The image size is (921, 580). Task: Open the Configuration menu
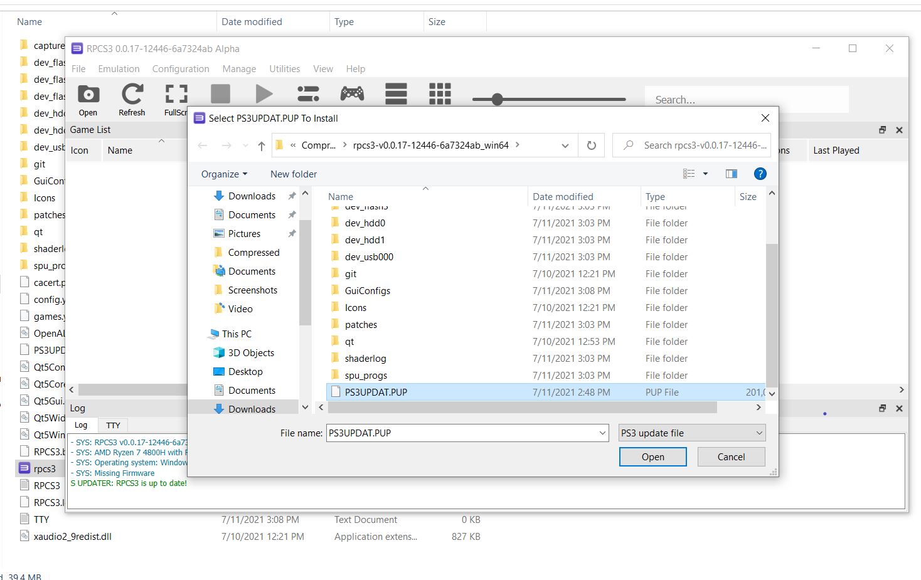(181, 69)
